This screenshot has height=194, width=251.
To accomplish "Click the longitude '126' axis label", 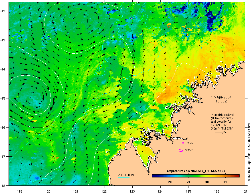I will (217, 191).
